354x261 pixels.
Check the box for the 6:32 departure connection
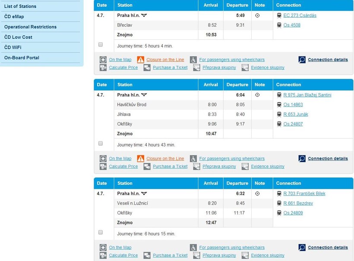click(101, 232)
